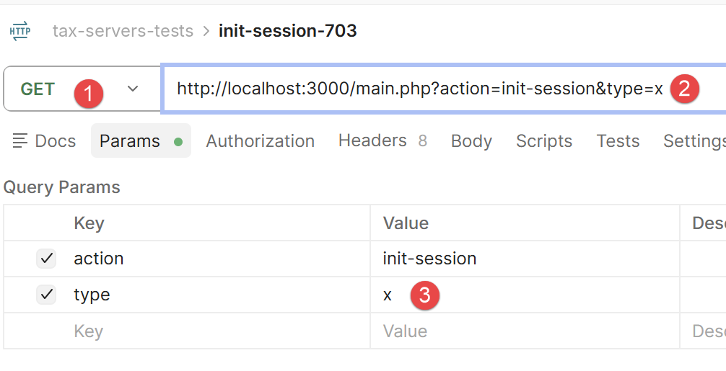
Task: Click the empty Key placeholder cell
Action: [187, 331]
